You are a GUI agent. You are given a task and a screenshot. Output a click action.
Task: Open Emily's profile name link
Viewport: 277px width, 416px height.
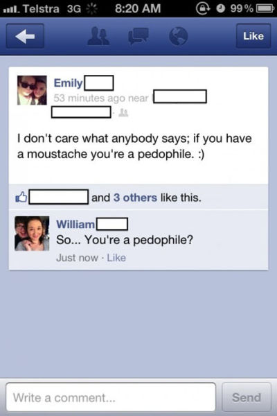pos(68,83)
